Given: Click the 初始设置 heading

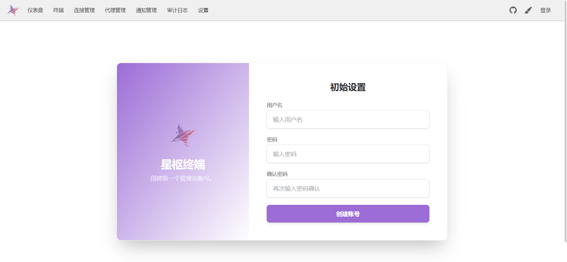Looking at the screenshot, I should tap(348, 87).
